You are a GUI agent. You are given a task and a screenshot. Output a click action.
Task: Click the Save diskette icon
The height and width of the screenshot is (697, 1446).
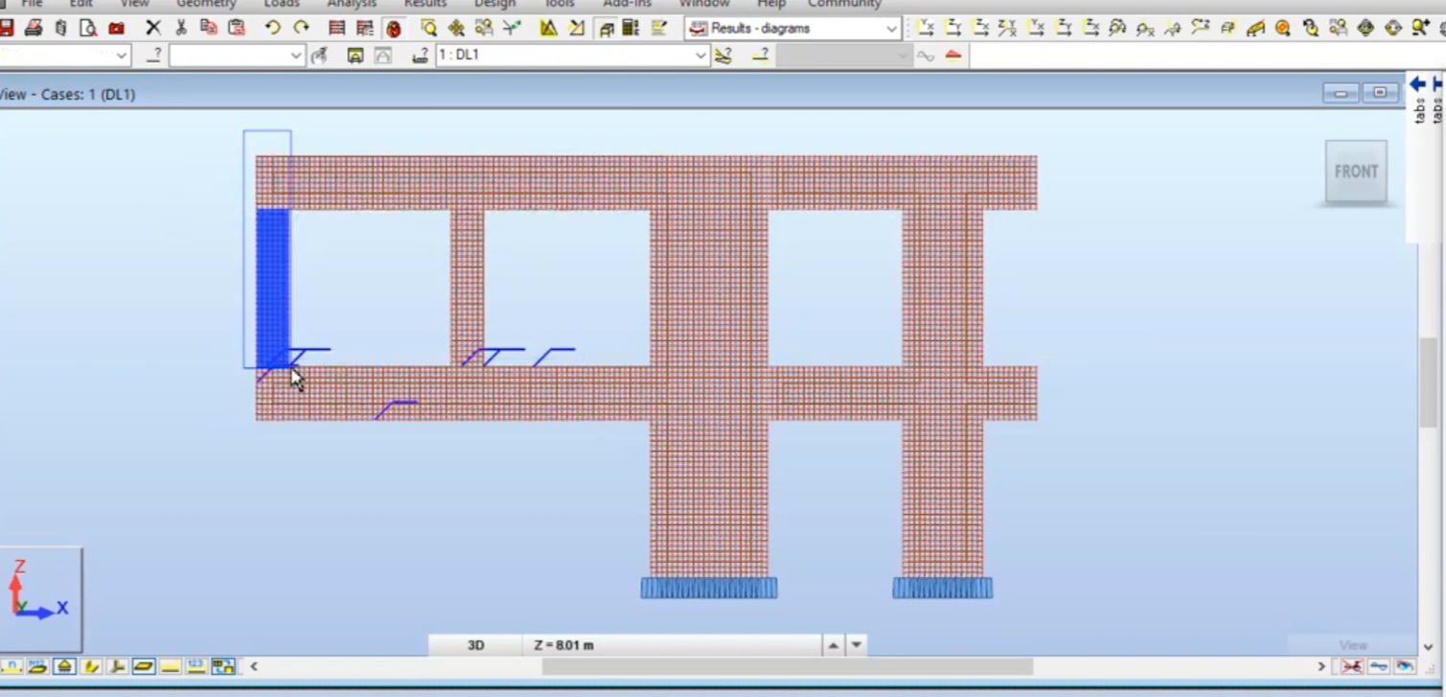[x=6, y=28]
